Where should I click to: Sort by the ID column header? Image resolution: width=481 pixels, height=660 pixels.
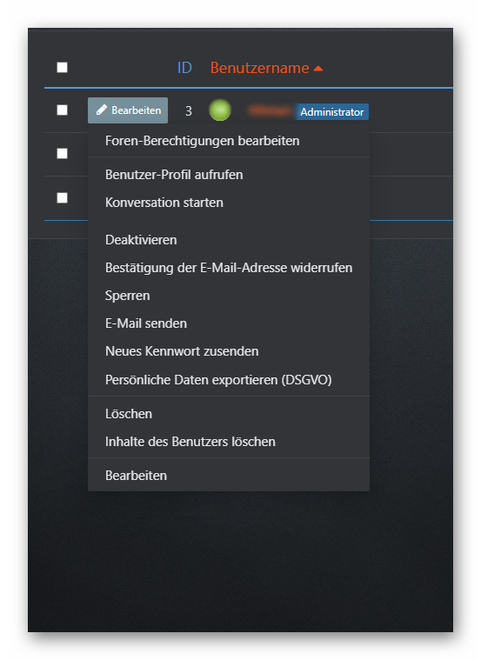[x=184, y=68]
